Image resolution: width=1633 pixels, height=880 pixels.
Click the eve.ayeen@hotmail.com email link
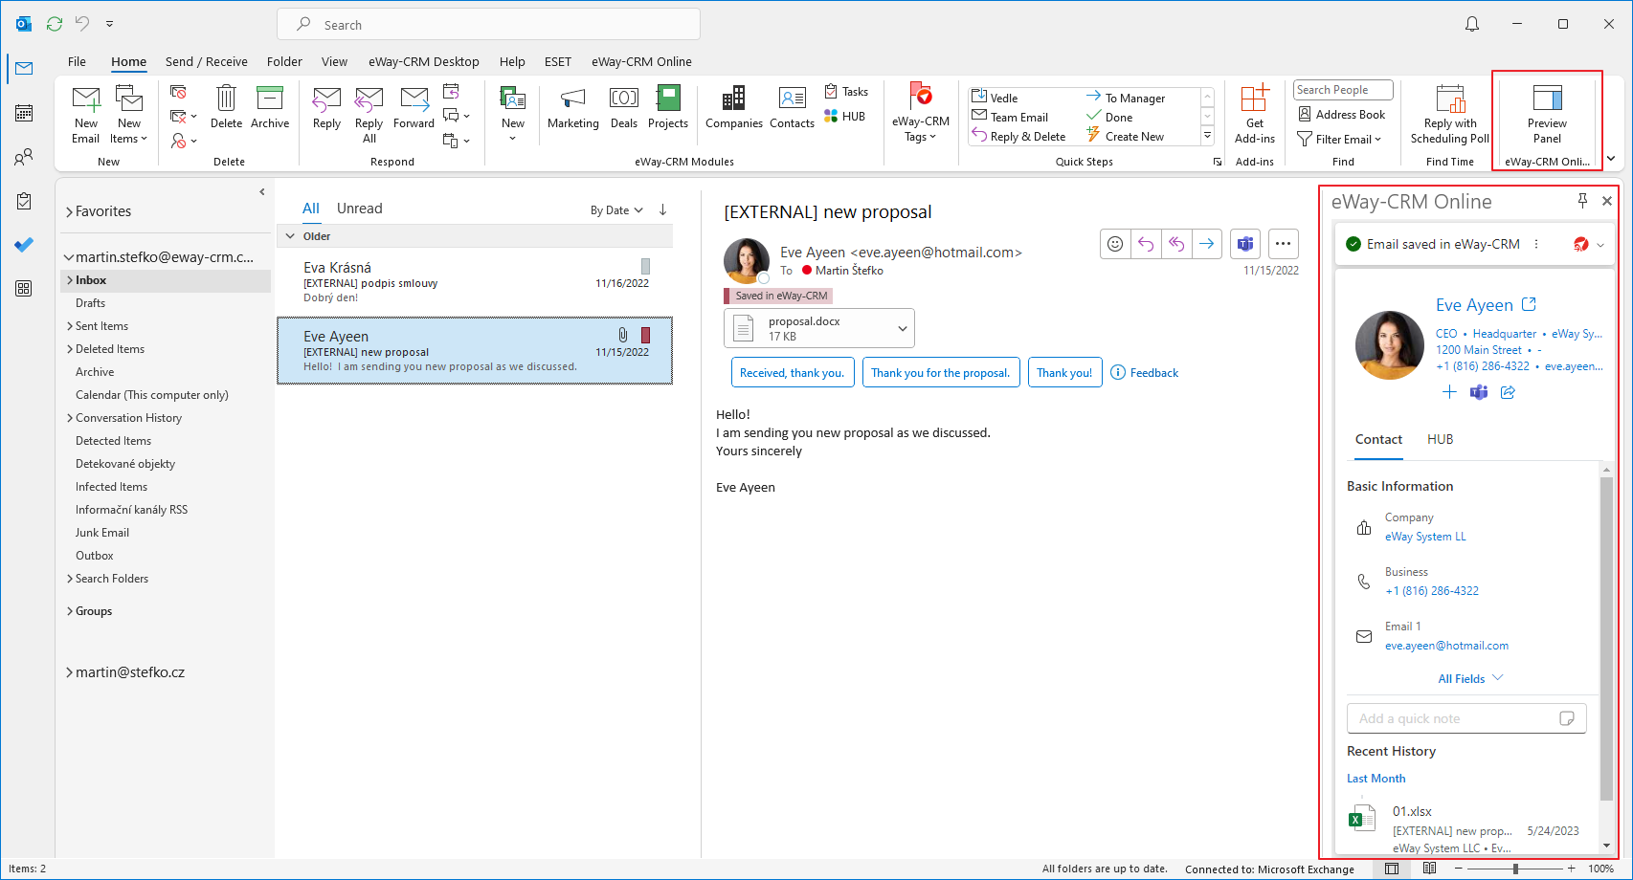(1446, 646)
